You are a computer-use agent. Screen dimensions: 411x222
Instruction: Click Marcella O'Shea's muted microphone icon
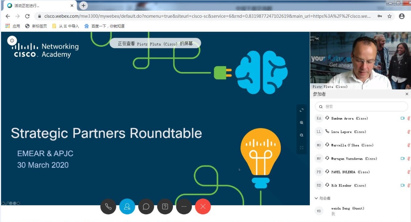[408, 145]
